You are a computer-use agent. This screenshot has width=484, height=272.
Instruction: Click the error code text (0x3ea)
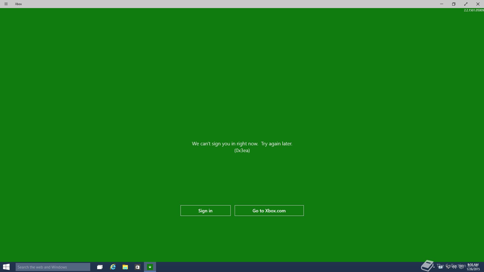point(242,150)
